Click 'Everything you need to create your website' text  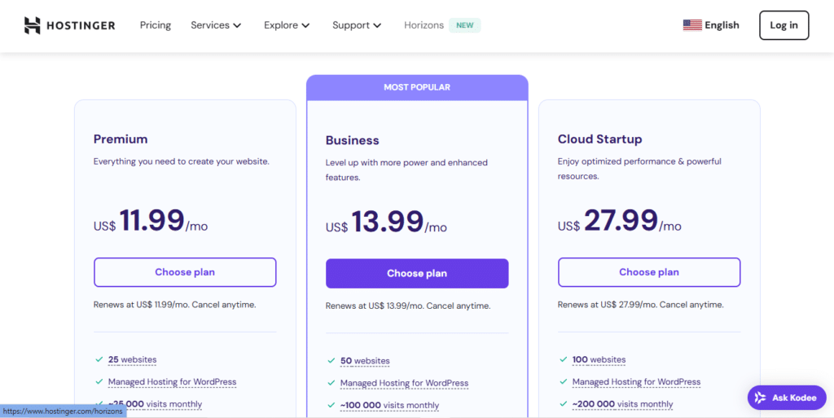(x=182, y=161)
